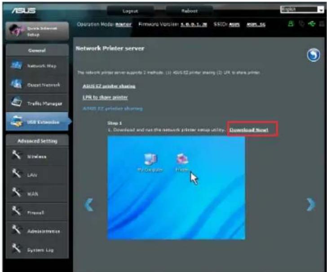Click the Network Printer server heading
327x272 pixels.
pyautogui.click(x=110, y=48)
